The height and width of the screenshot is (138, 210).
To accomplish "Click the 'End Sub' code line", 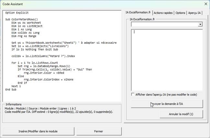I will click(x=11, y=89).
